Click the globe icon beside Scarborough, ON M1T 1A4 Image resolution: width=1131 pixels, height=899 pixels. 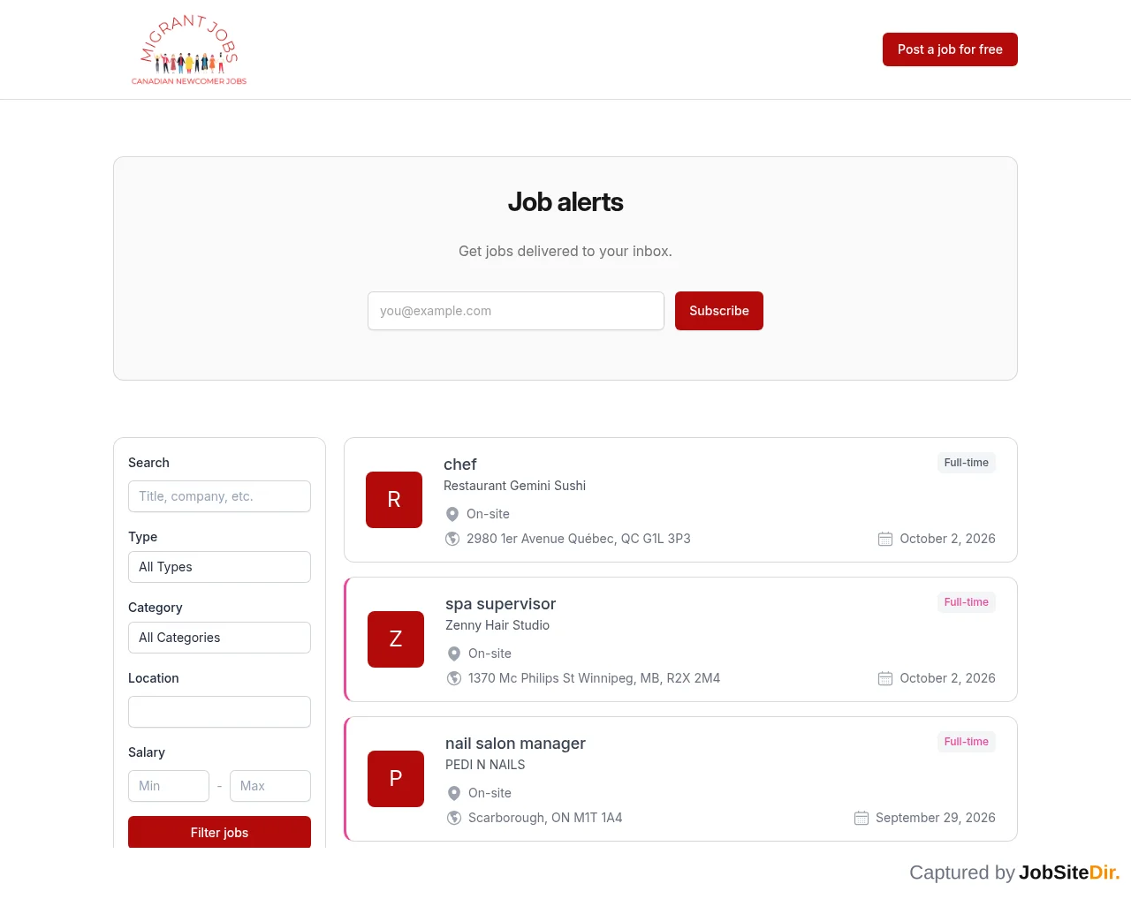pos(454,818)
